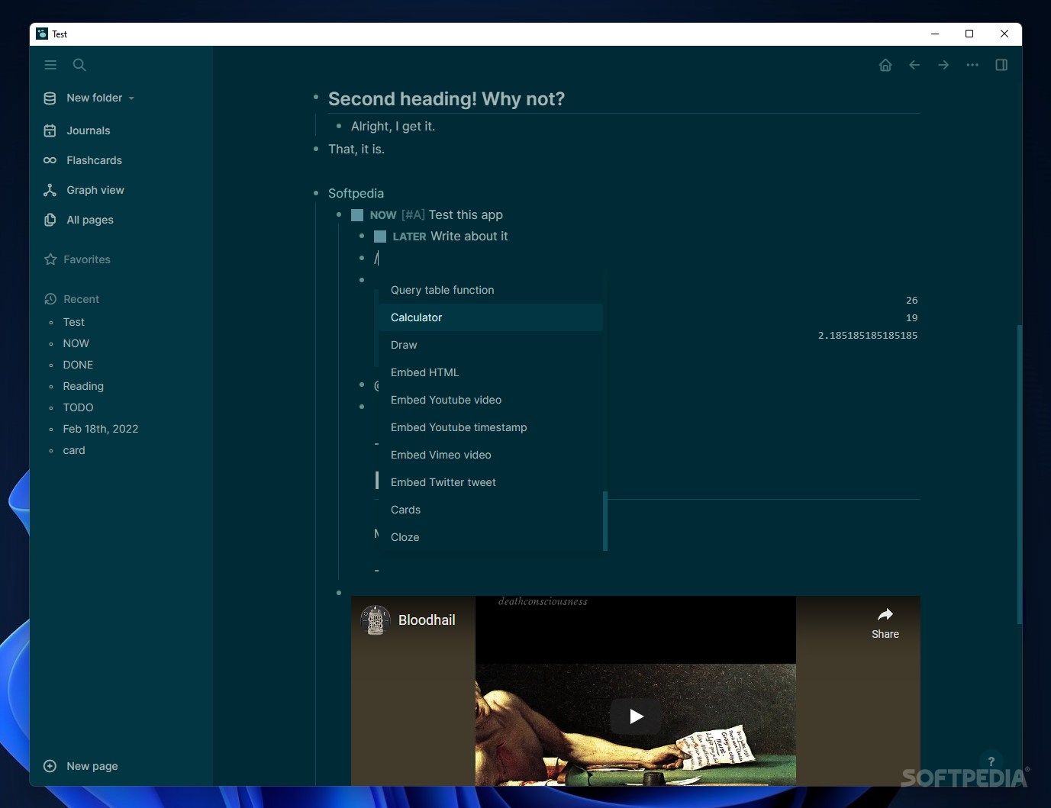Open recent page DONE
This screenshot has height=808, width=1051.
[78, 365]
